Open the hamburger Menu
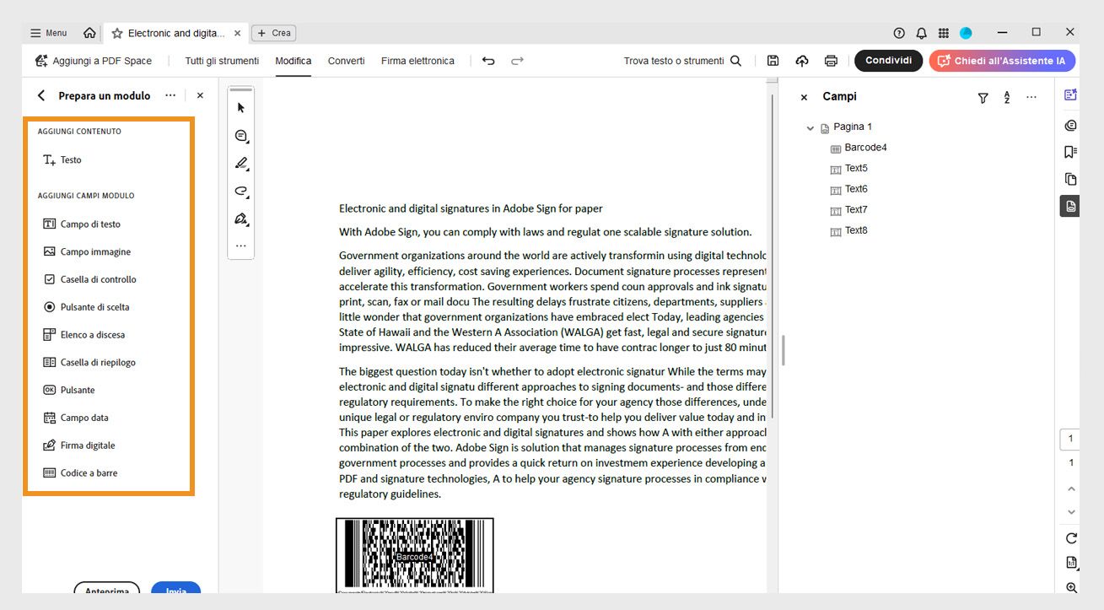This screenshot has height=610, width=1104. 48,33
